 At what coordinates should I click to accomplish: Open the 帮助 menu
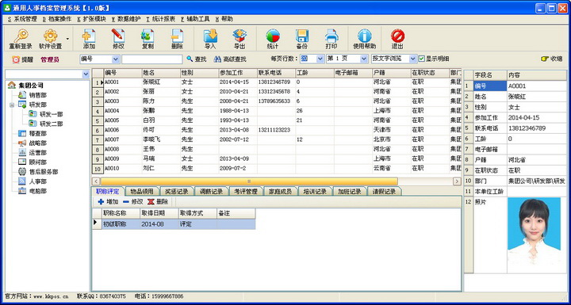point(224,19)
